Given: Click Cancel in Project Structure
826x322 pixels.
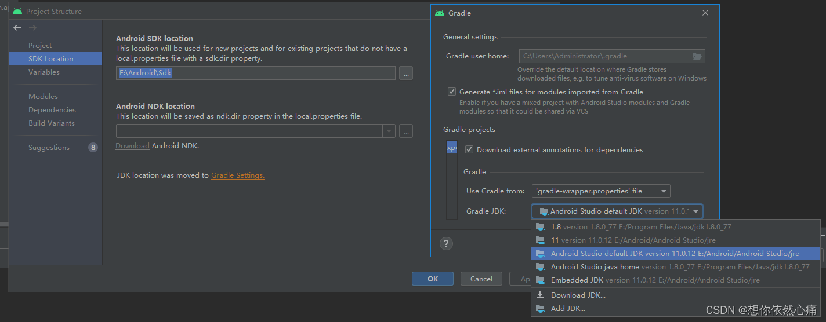Looking at the screenshot, I should (481, 279).
